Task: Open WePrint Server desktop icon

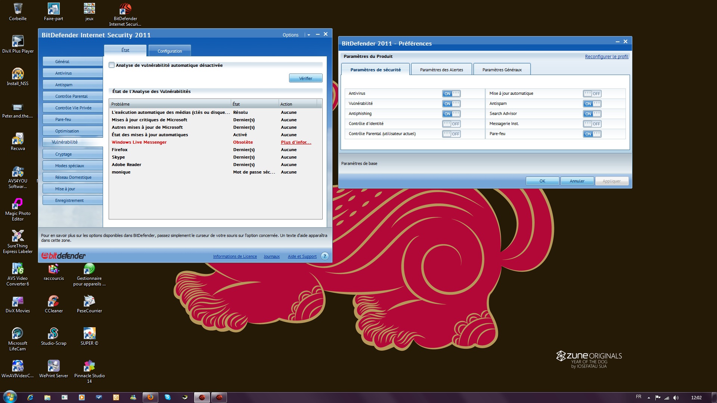Action: [x=53, y=369]
